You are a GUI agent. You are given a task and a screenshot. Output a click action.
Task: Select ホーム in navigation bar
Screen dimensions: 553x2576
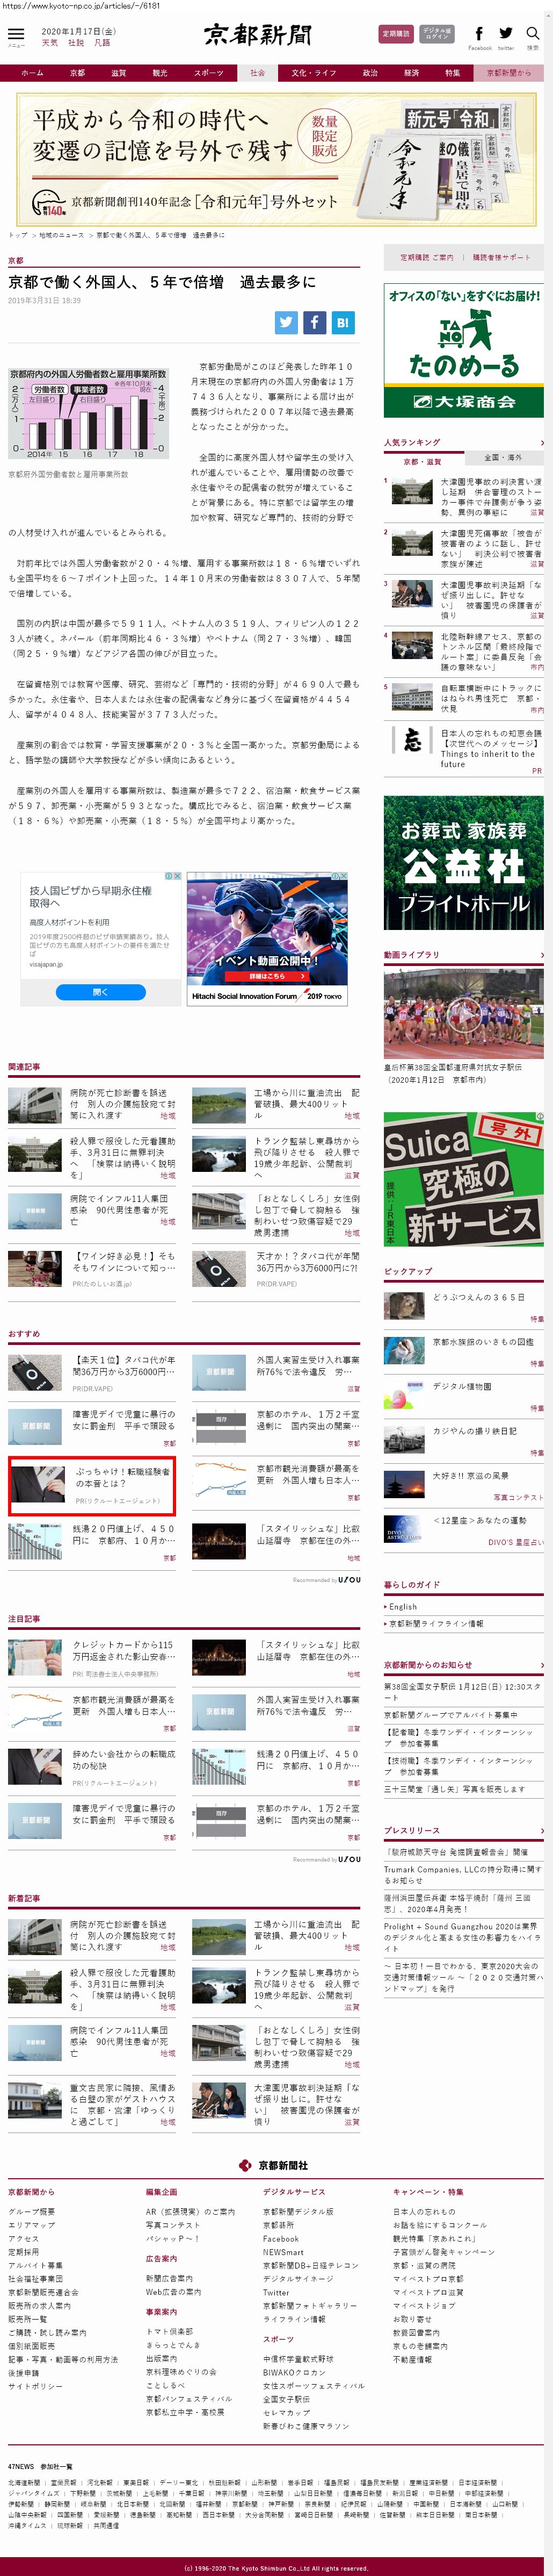pos(32,73)
